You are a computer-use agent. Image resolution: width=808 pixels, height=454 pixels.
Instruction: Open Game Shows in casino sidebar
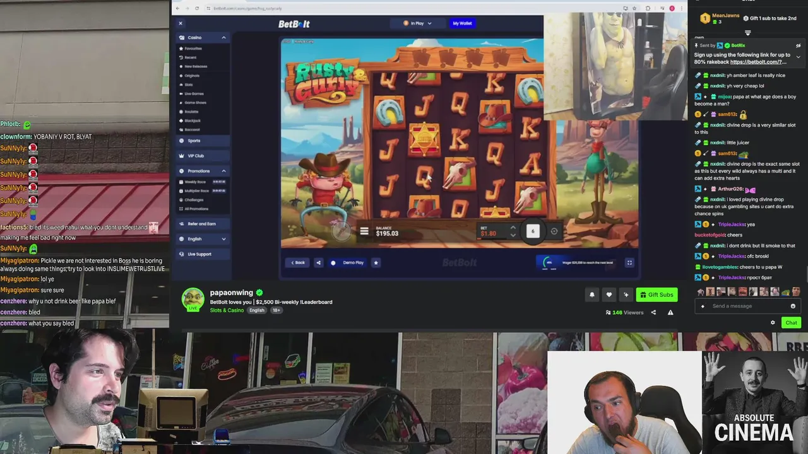coord(193,102)
